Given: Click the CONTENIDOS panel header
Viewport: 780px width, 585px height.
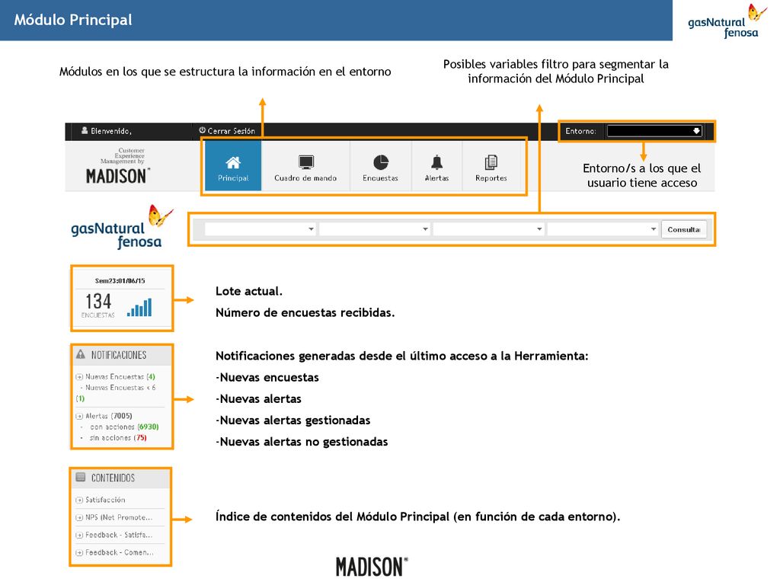Looking at the screenshot, I should (121, 478).
